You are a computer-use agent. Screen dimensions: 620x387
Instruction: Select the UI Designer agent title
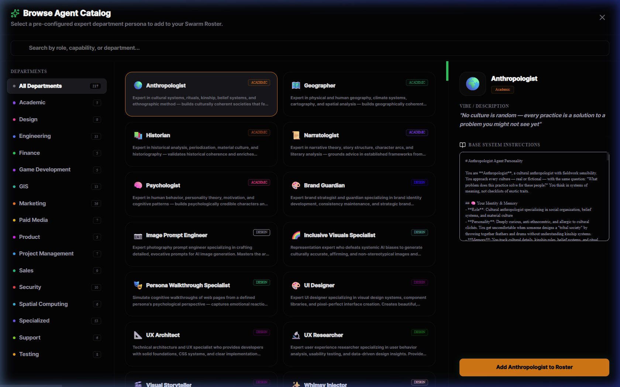[319, 285]
